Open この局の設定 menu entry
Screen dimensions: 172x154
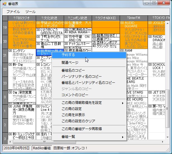point(89,109)
